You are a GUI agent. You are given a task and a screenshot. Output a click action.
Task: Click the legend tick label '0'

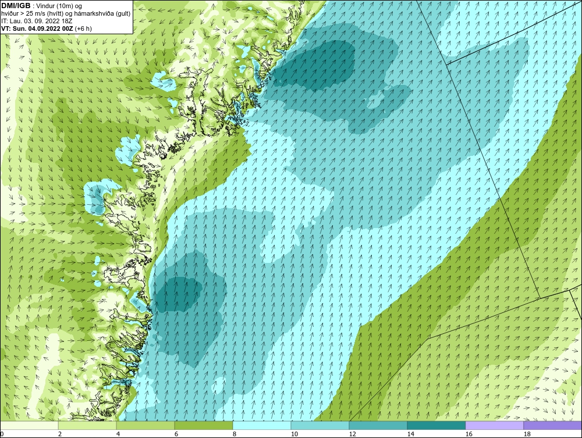[2, 434]
